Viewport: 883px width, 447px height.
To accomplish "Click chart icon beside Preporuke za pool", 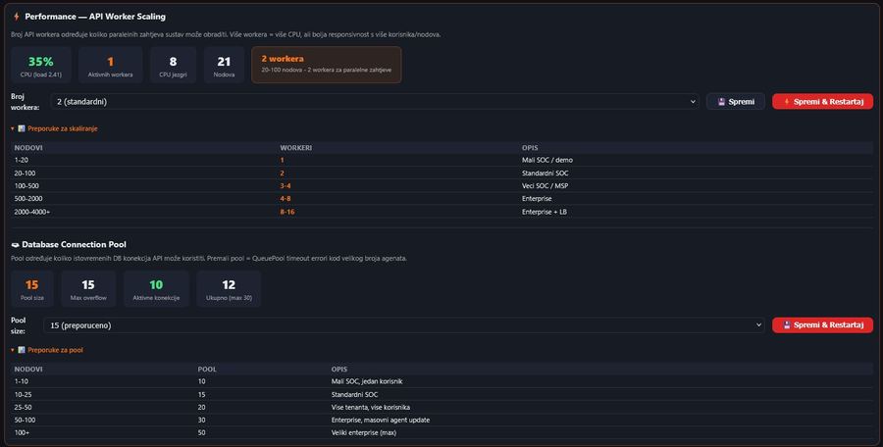I will tap(22, 350).
